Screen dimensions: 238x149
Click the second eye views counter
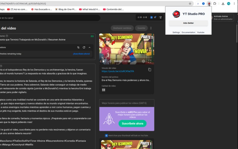click(145, 17)
